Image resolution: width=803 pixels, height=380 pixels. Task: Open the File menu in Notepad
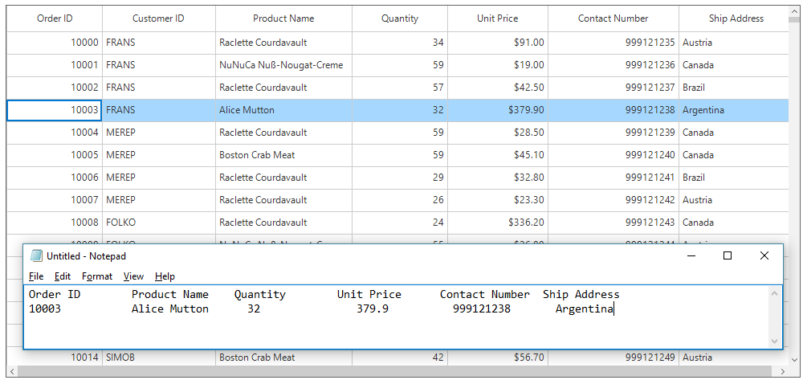(36, 276)
